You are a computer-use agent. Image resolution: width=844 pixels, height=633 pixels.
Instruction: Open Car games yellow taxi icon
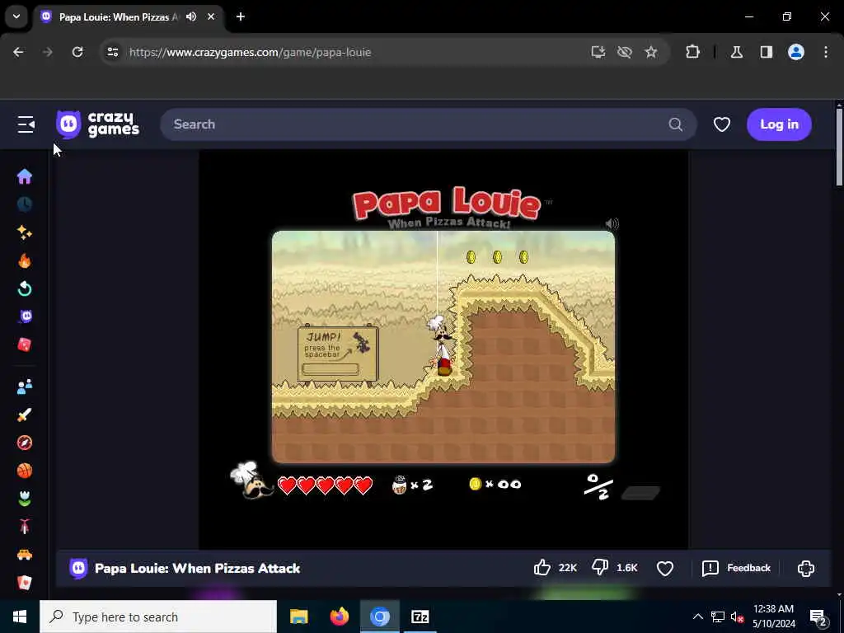point(24,555)
